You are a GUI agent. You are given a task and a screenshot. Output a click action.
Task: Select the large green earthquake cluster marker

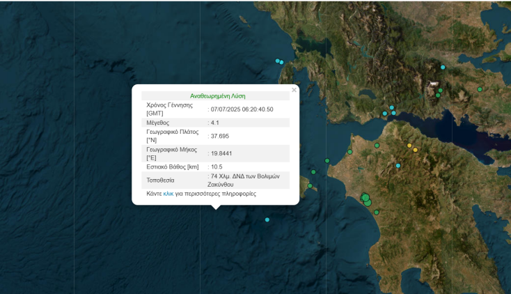pyautogui.click(x=365, y=199)
